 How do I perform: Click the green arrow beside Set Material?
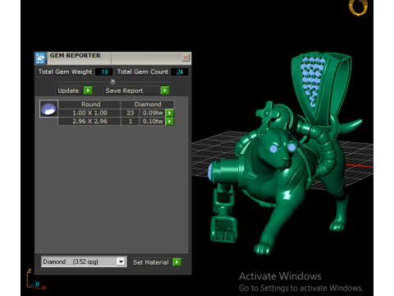177,262
